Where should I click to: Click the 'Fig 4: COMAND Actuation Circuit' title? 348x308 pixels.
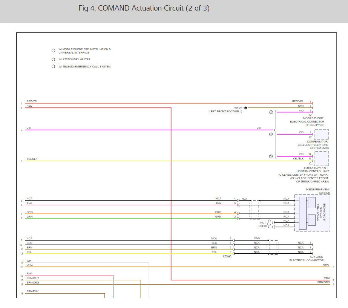pyautogui.click(x=144, y=8)
